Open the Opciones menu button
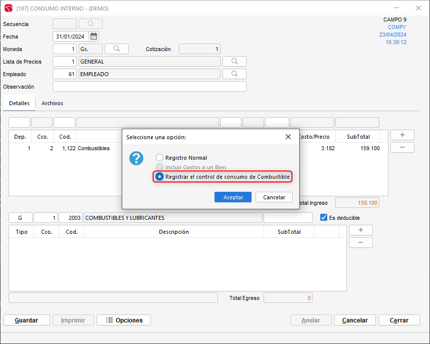Image resolution: width=430 pixels, height=344 pixels. [124, 320]
